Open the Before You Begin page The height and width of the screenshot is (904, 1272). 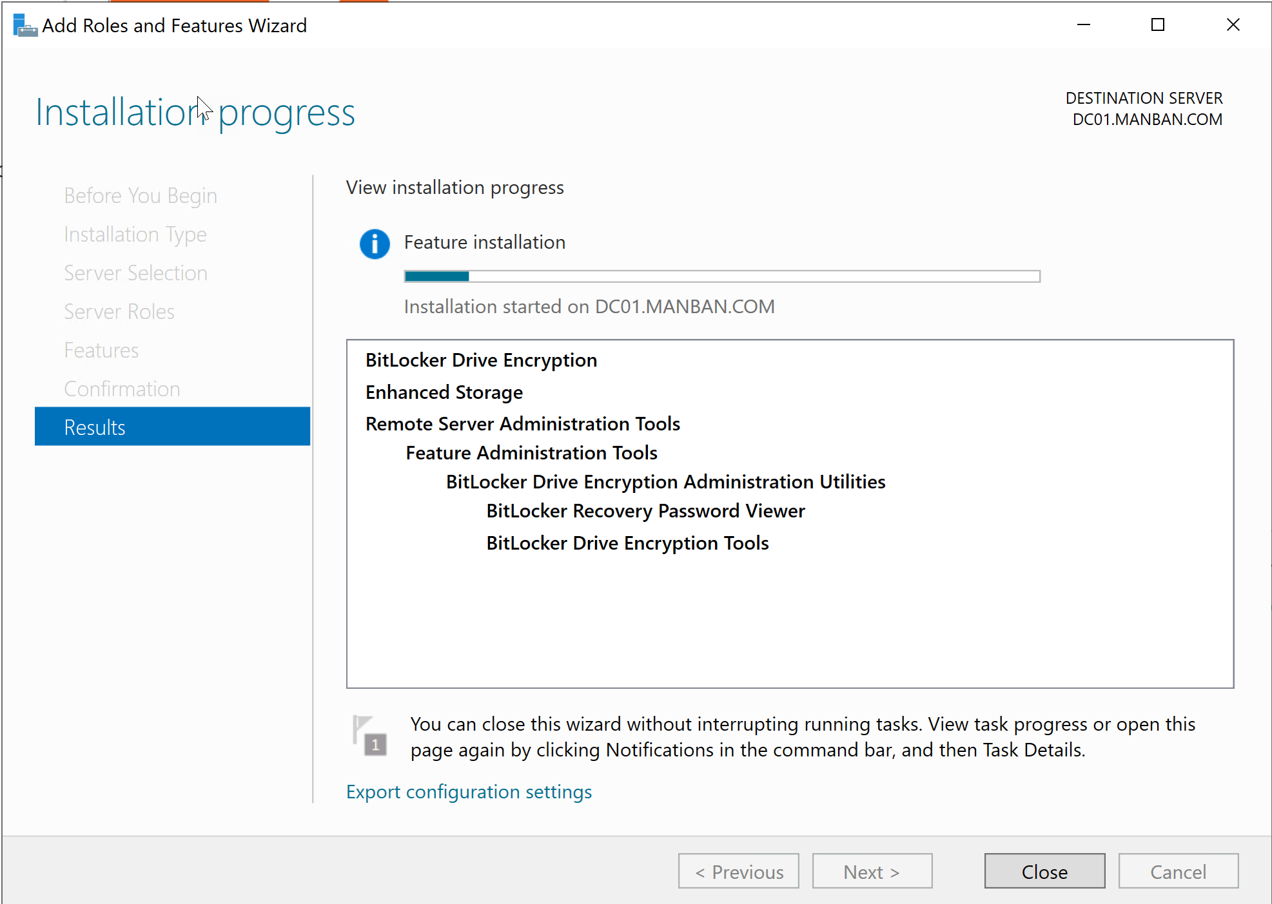140,195
